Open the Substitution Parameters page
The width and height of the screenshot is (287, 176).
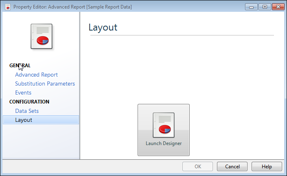45,84
